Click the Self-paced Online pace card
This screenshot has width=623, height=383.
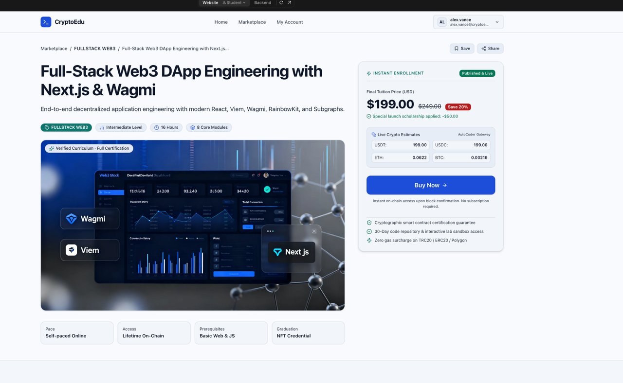77,333
